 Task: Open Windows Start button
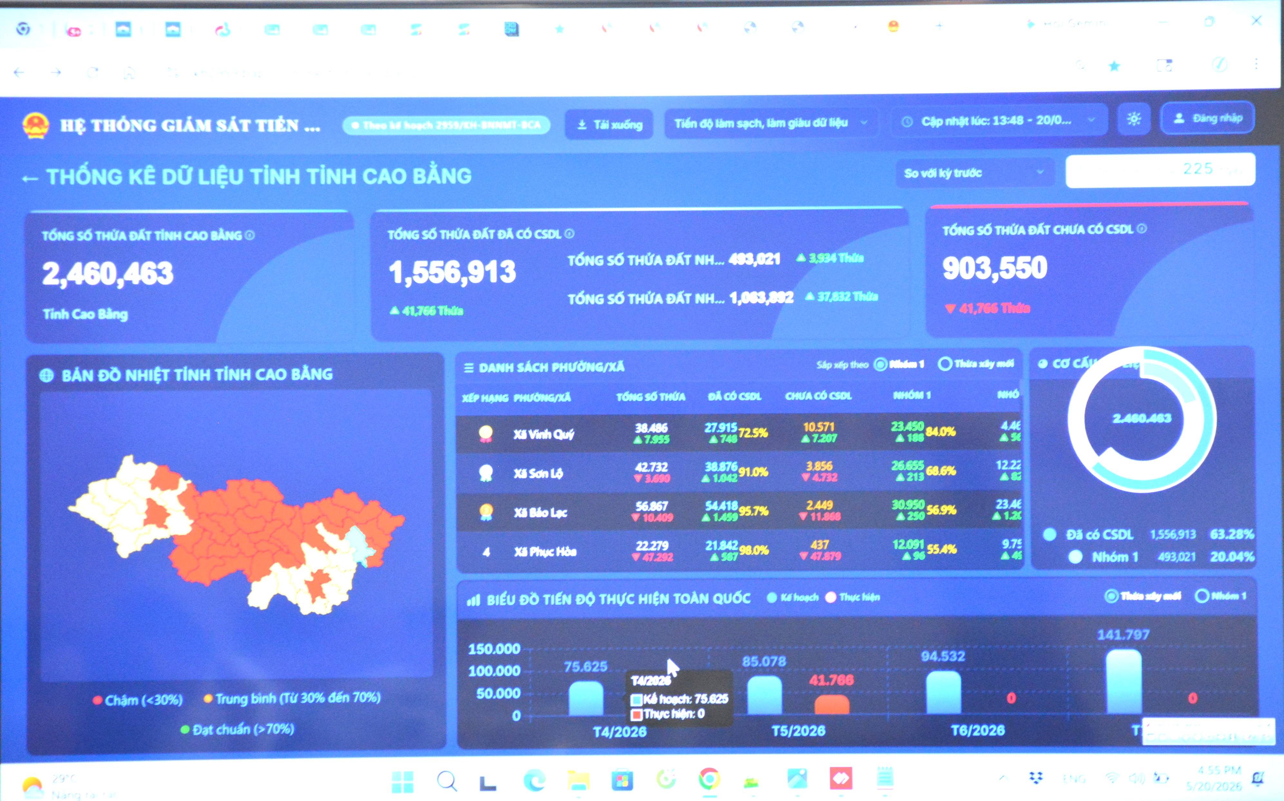pos(403,781)
